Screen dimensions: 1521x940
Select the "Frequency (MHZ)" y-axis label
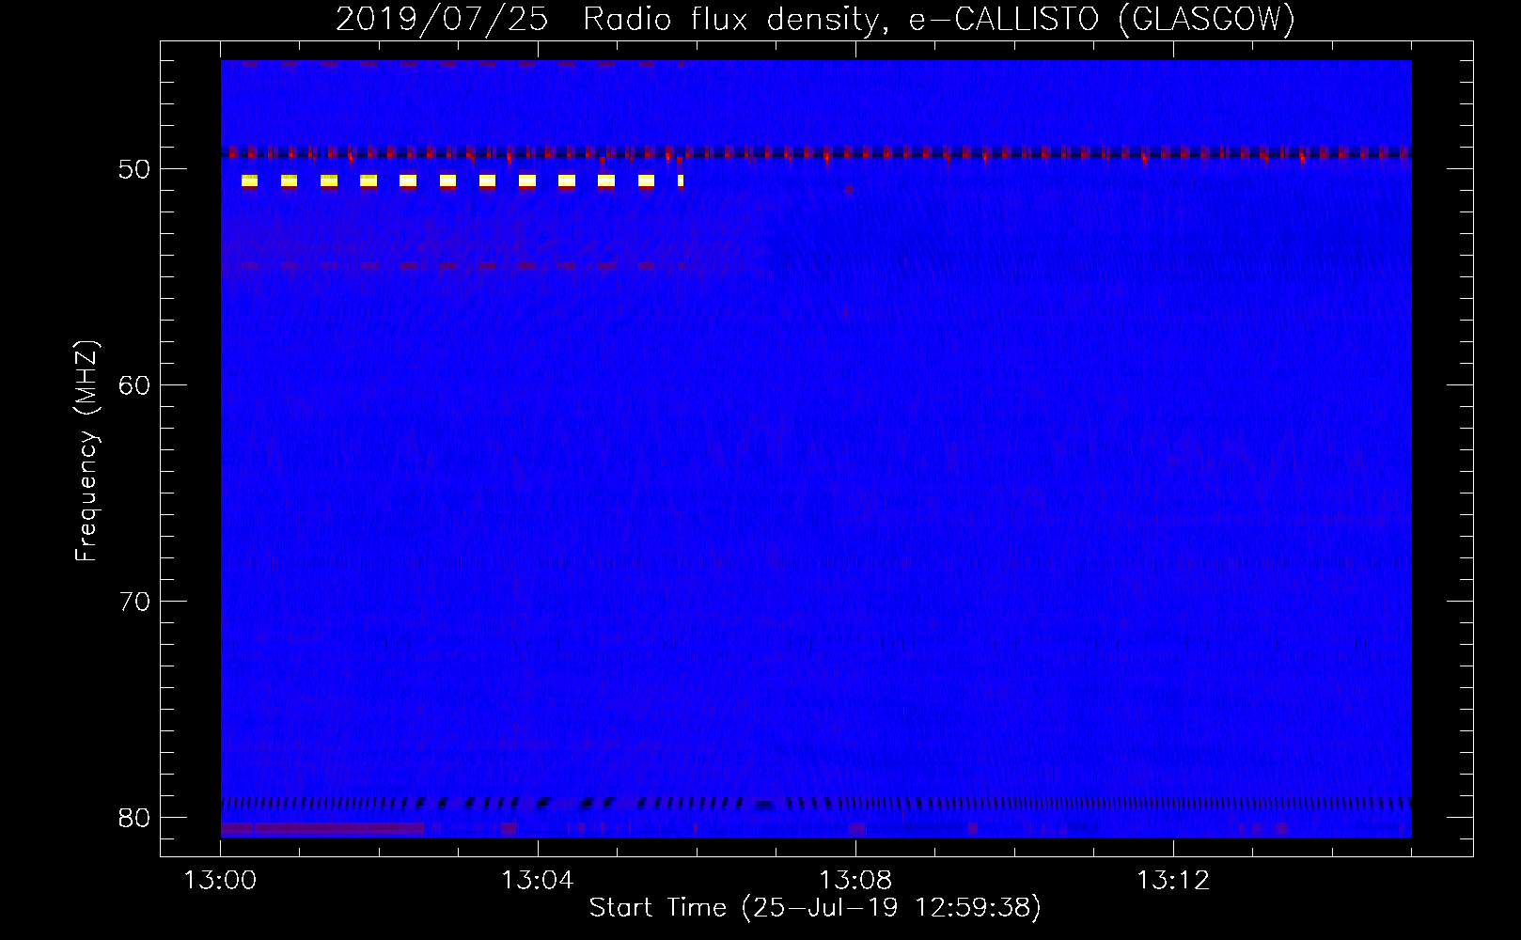coord(86,451)
